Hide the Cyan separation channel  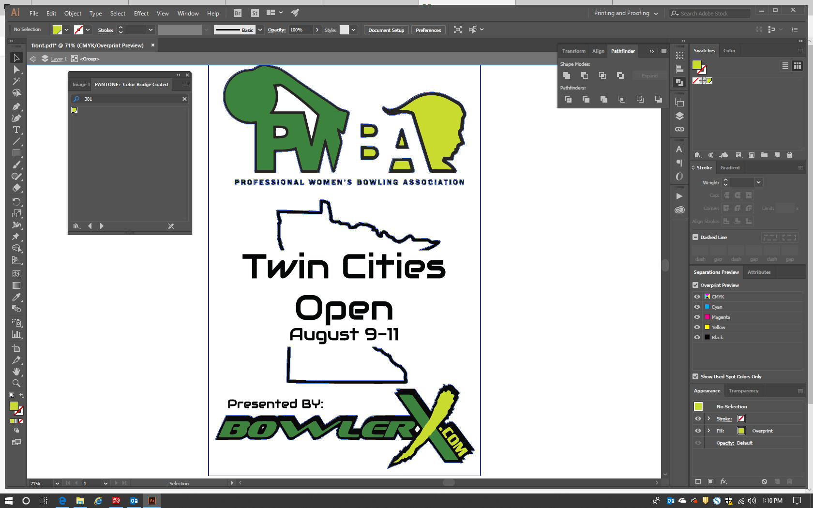coord(697,307)
